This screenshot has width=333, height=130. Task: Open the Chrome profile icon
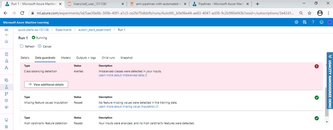point(320,13)
